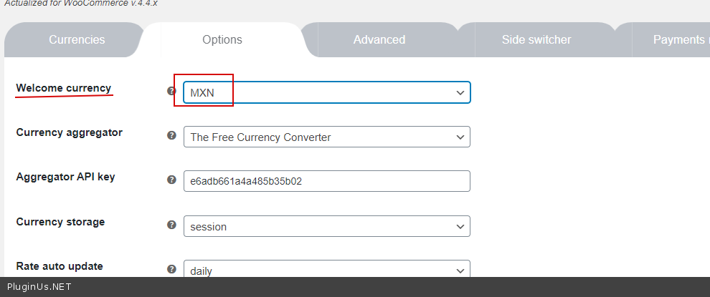This screenshot has height=297, width=710.
Task: Expand the Rate auto update daily dropdown
Action: (x=326, y=270)
